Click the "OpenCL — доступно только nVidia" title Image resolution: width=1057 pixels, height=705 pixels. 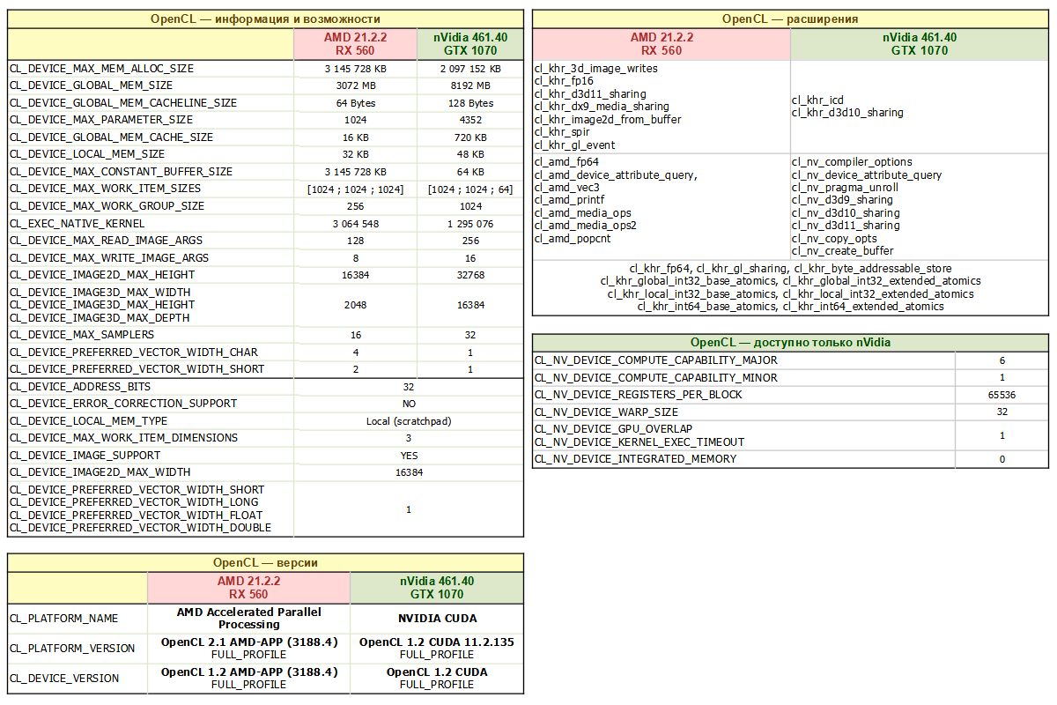click(790, 342)
